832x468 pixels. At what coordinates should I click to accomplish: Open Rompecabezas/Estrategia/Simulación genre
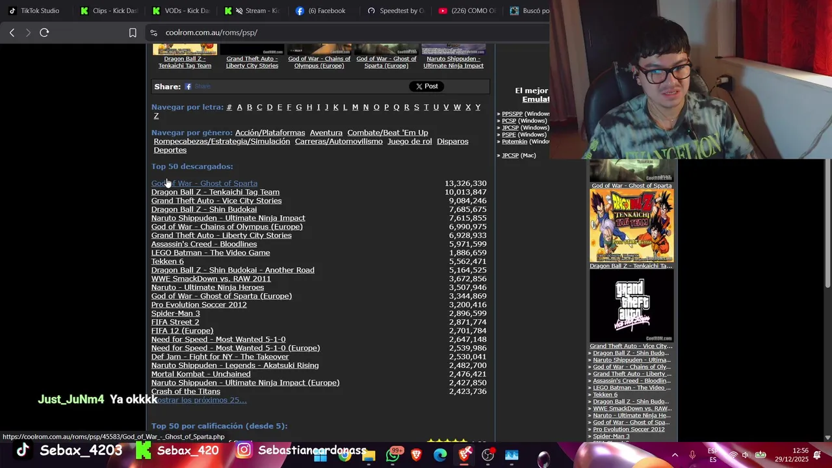pyautogui.click(x=222, y=141)
